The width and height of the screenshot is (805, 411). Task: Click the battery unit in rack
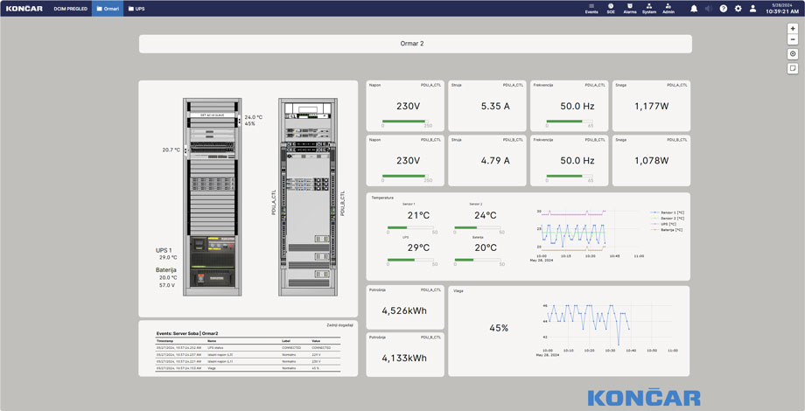coord(212,279)
